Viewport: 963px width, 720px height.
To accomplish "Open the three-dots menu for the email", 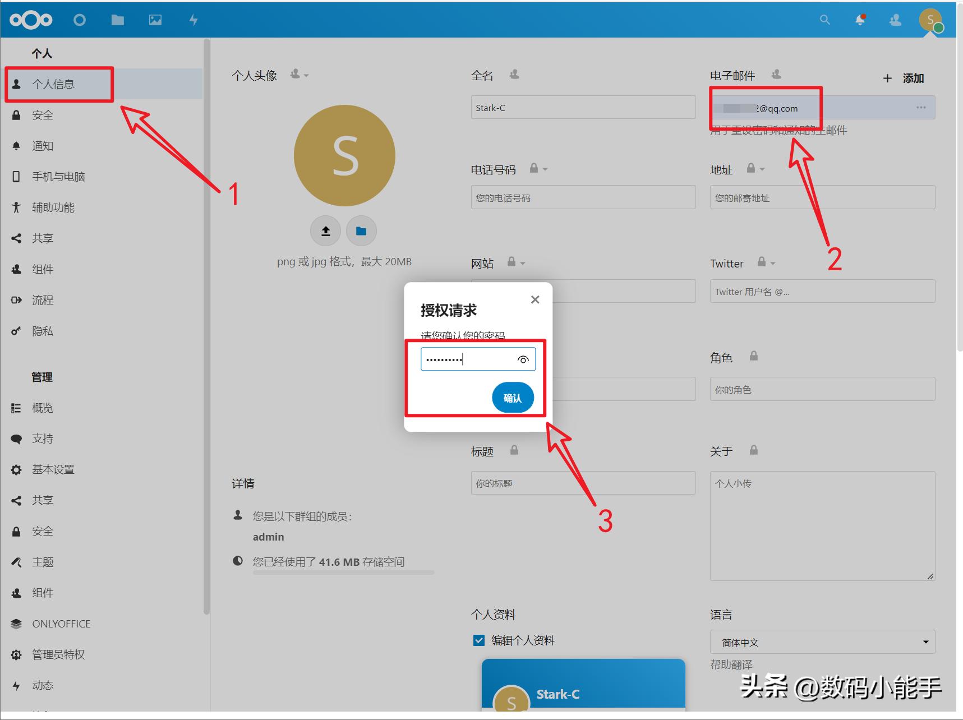I will tap(921, 108).
